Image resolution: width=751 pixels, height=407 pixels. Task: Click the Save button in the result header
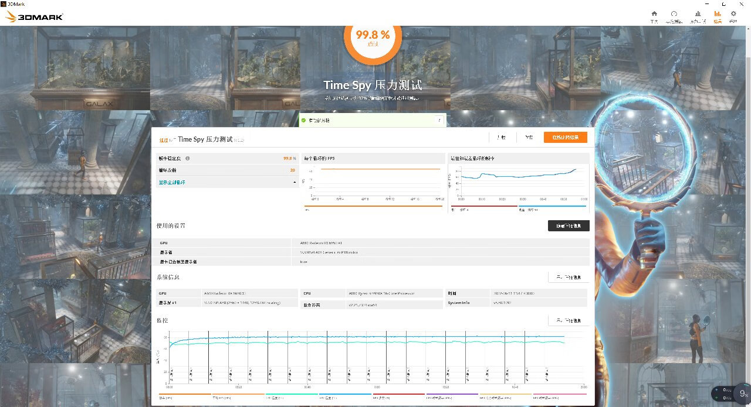point(529,138)
